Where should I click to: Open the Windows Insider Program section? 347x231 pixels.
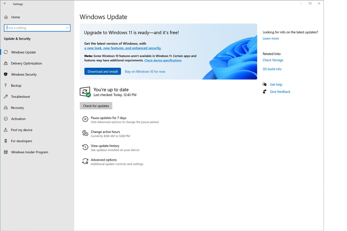(x=29, y=152)
